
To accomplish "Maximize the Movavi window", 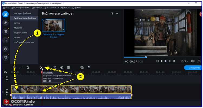I will tap(196, 3).
